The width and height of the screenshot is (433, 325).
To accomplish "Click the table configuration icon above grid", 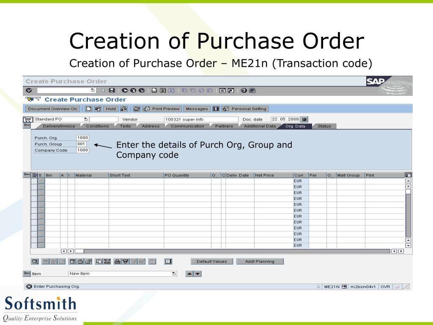I will 408,175.
